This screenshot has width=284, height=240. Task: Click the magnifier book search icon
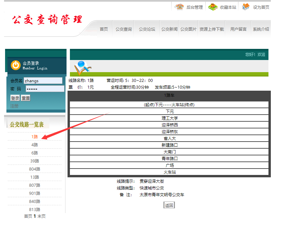tap(83, 68)
